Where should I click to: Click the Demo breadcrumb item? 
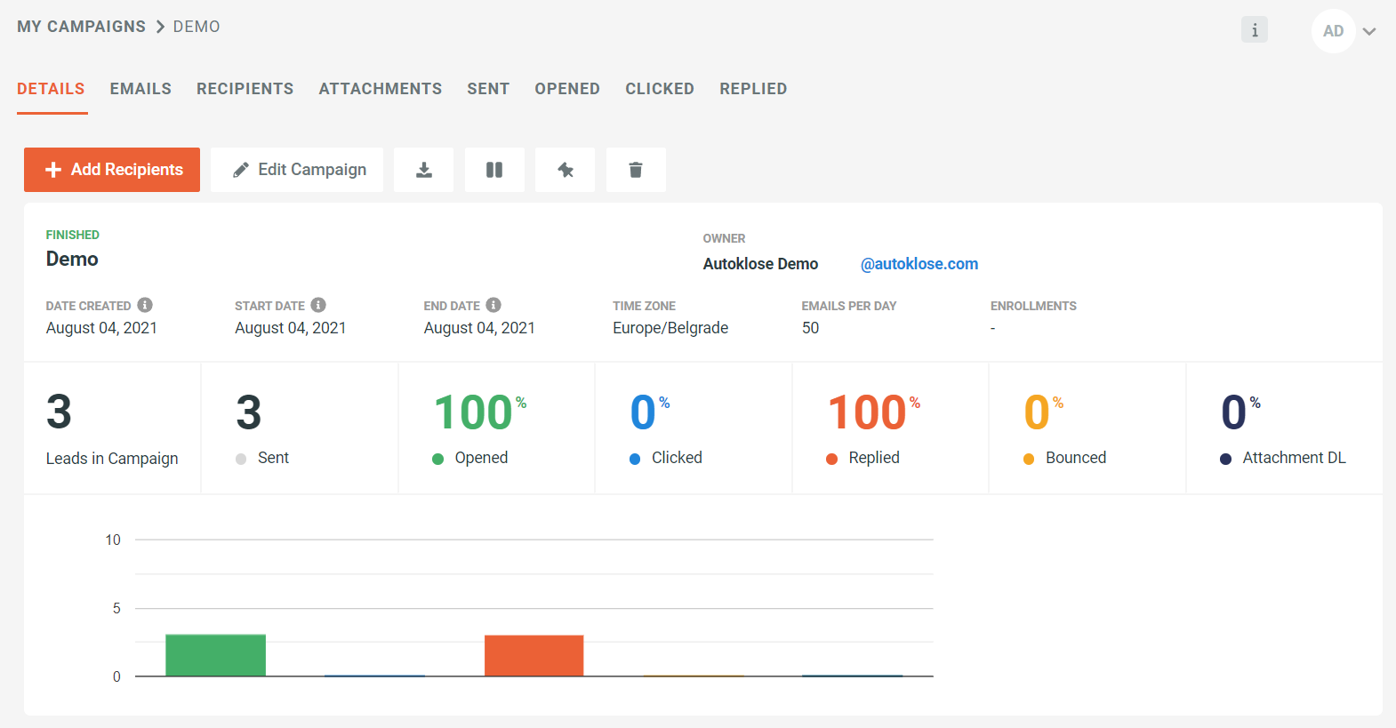pyautogui.click(x=197, y=27)
